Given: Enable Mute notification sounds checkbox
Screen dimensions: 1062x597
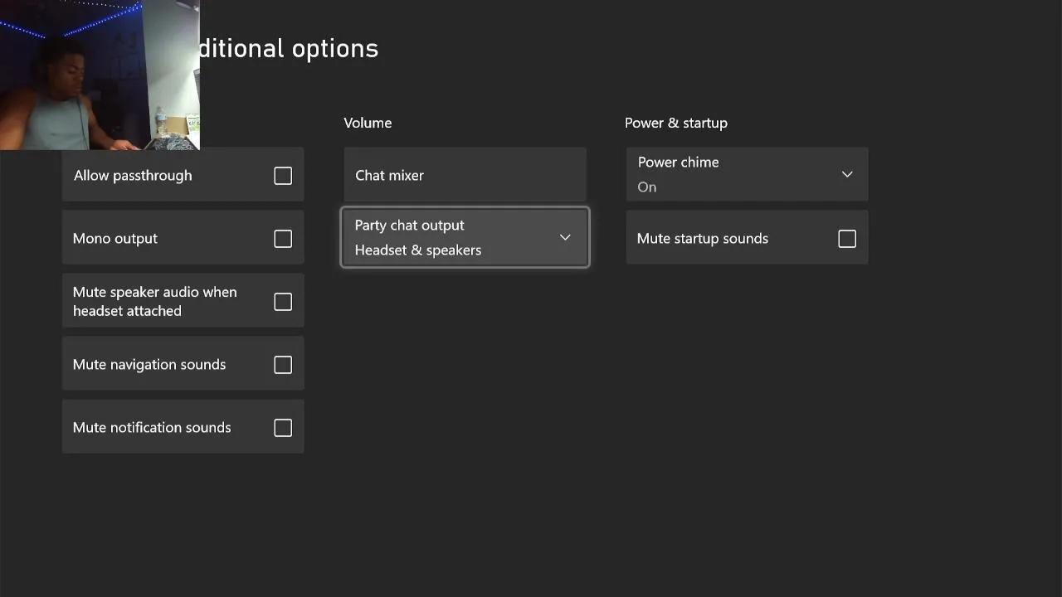Looking at the screenshot, I should [x=283, y=428].
